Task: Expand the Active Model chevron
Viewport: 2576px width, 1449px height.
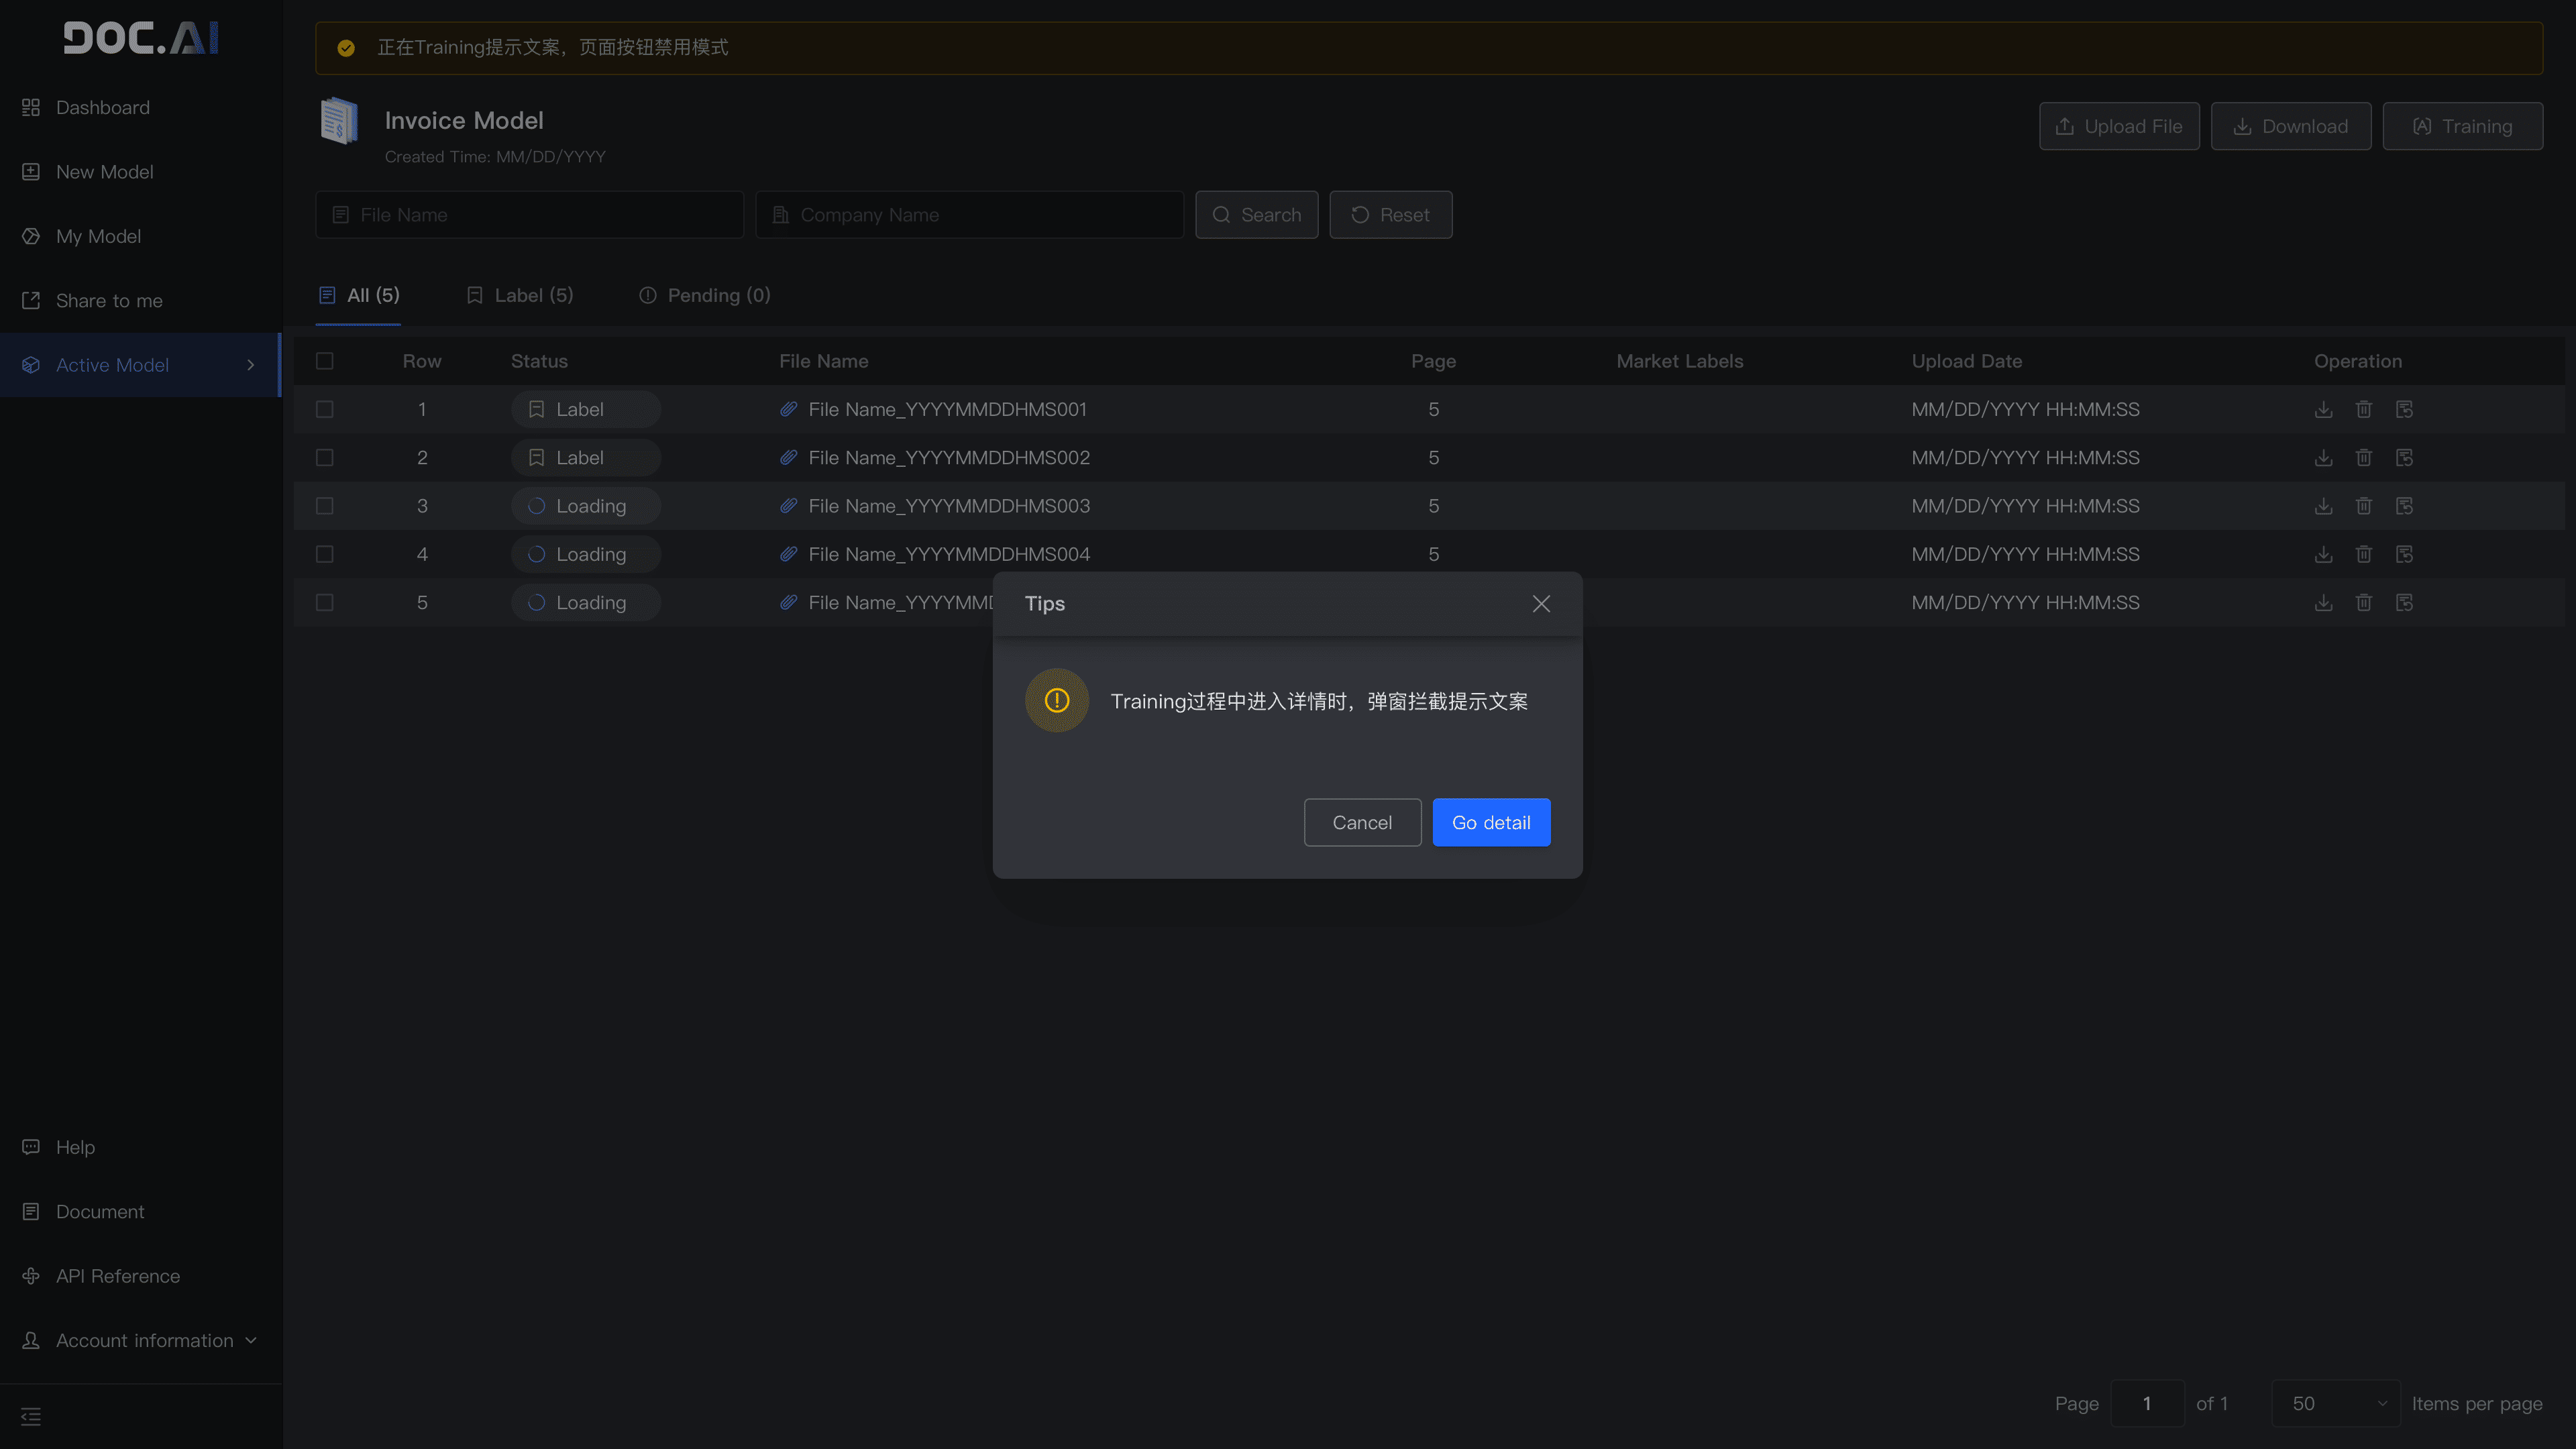Action: point(251,365)
